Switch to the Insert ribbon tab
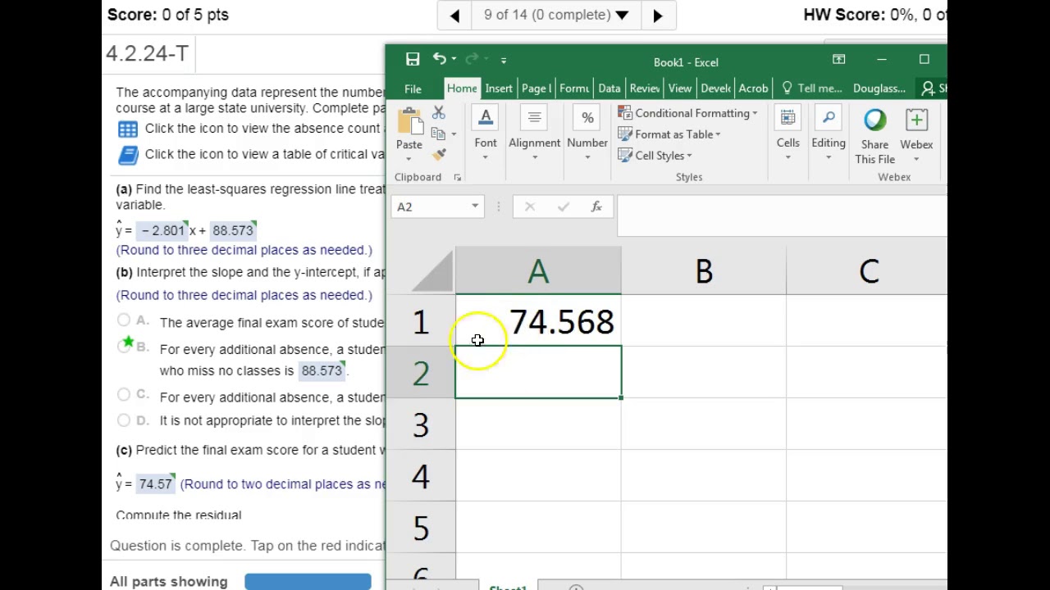This screenshot has height=590, width=1050. (x=499, y=88)
